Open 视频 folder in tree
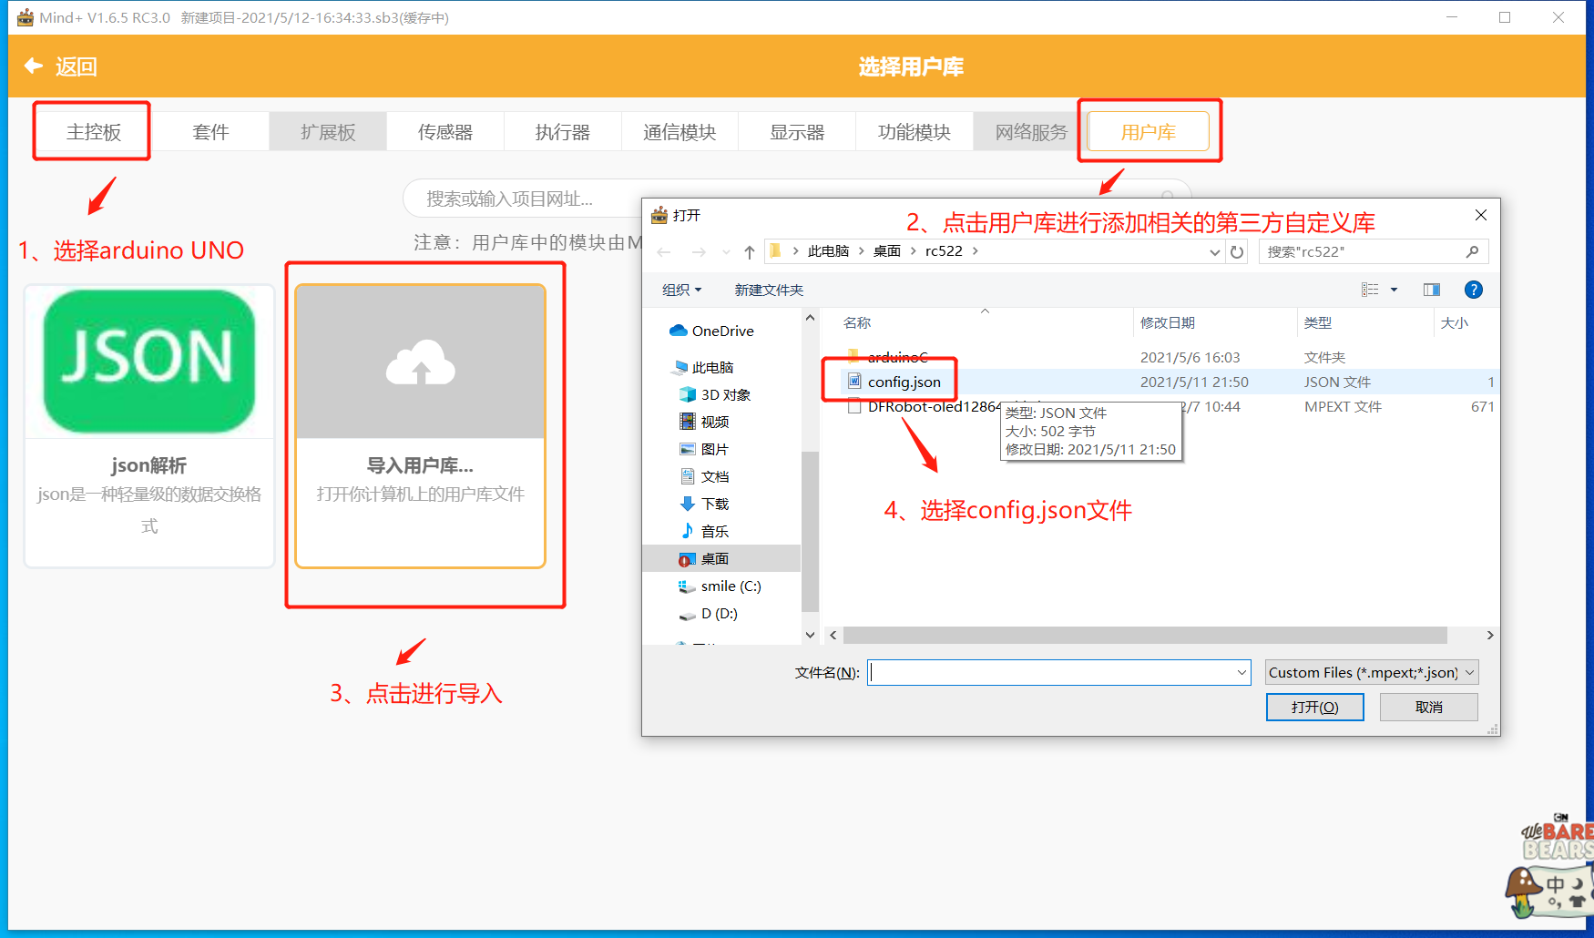Viewport: 1594px width, 938px height. pyautogui.click(x=704, y=422)
